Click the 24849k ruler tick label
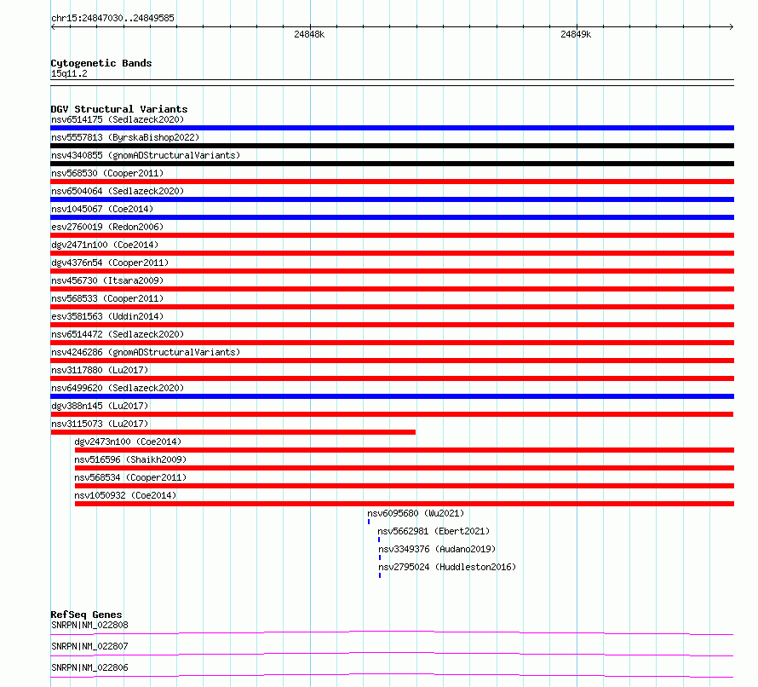758x687 pixels. (x=575, y=34)
